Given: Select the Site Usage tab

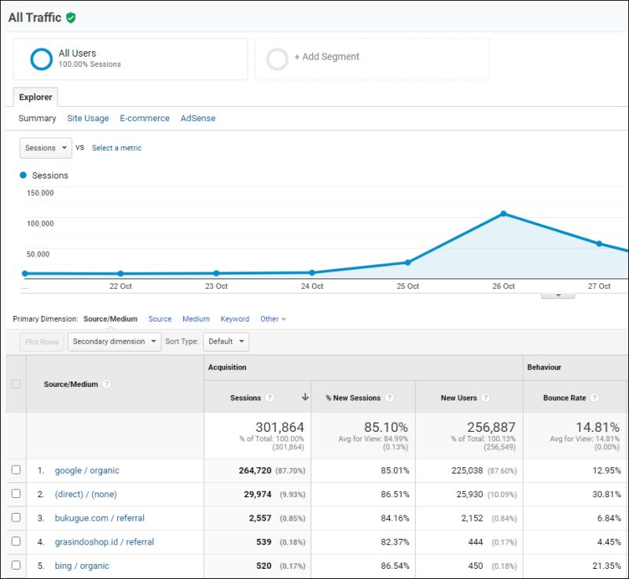Looking at the screenshot, I should (88, 118).
